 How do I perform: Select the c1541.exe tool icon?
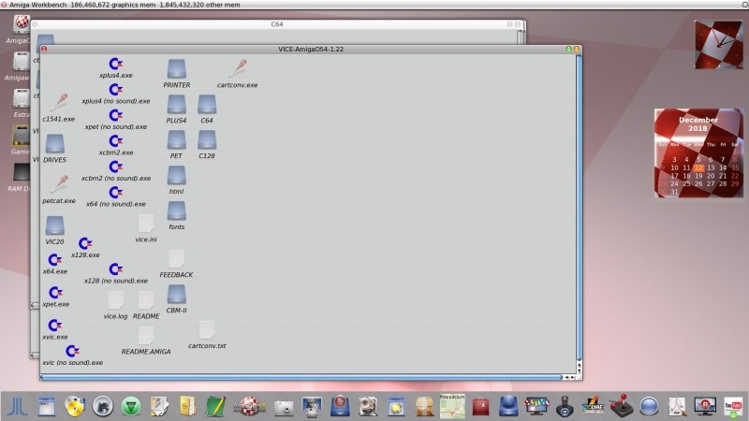click(x=60, y=102)
